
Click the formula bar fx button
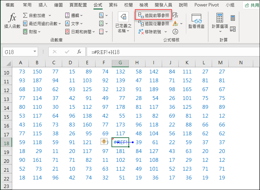79,52
